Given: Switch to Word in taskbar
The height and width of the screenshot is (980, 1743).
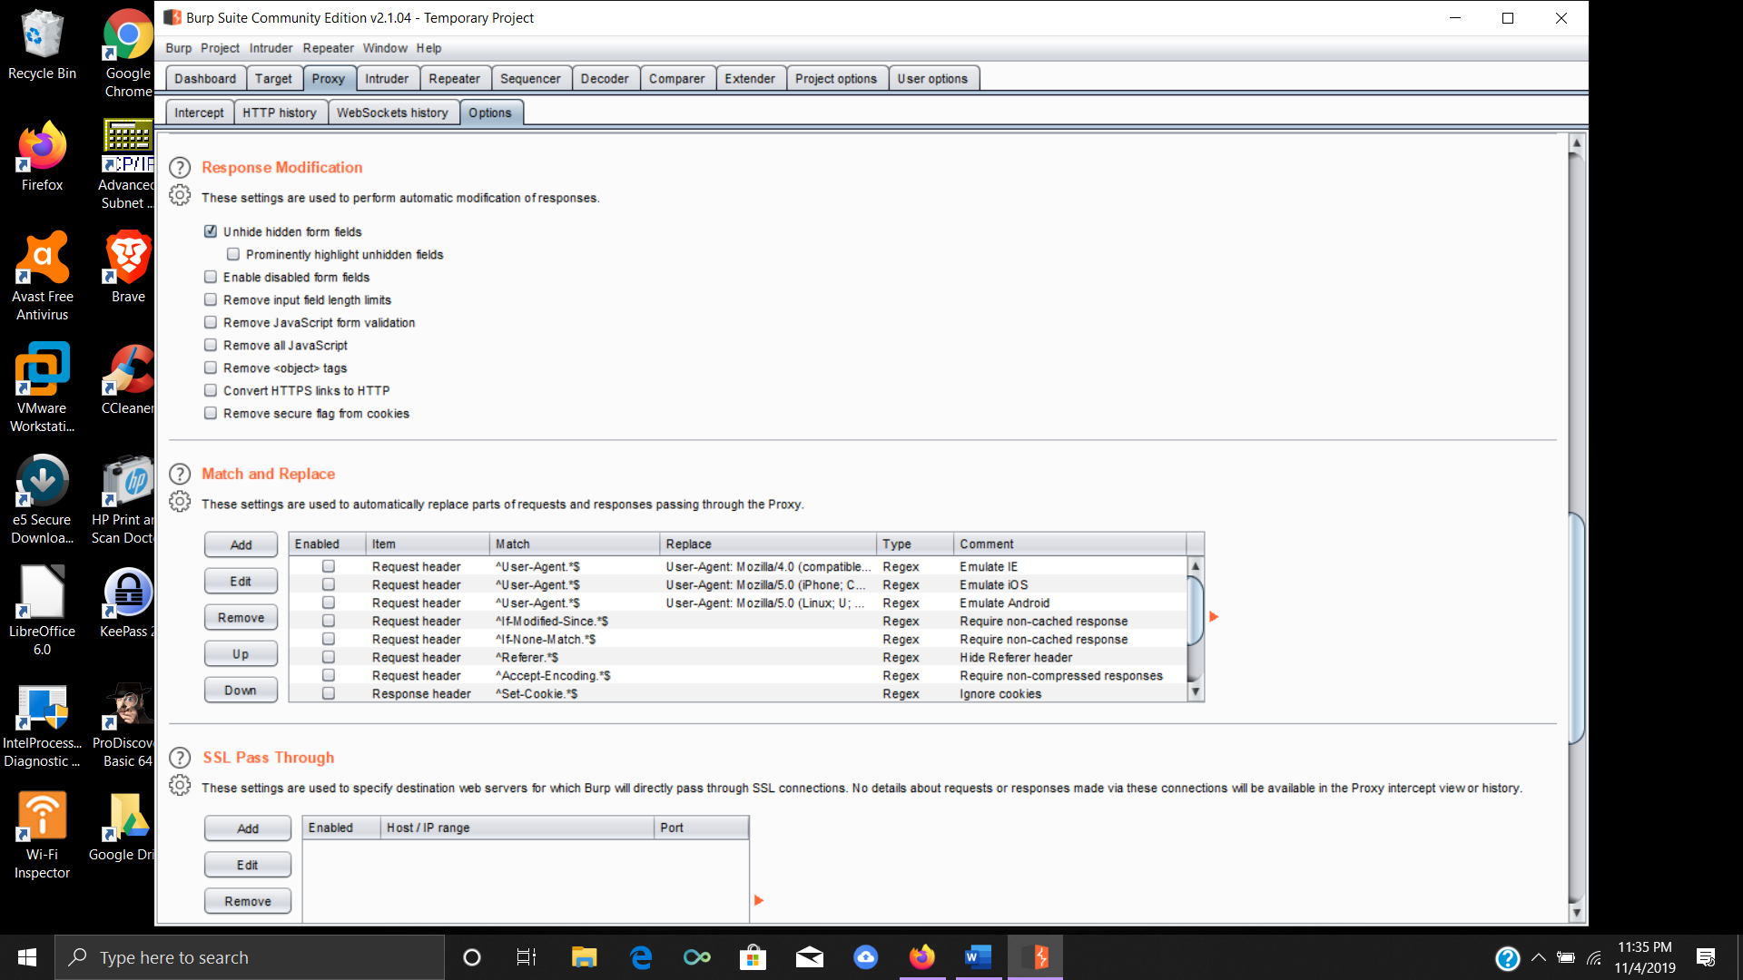Looking at the screenshot, I should [x=978, y=957].
